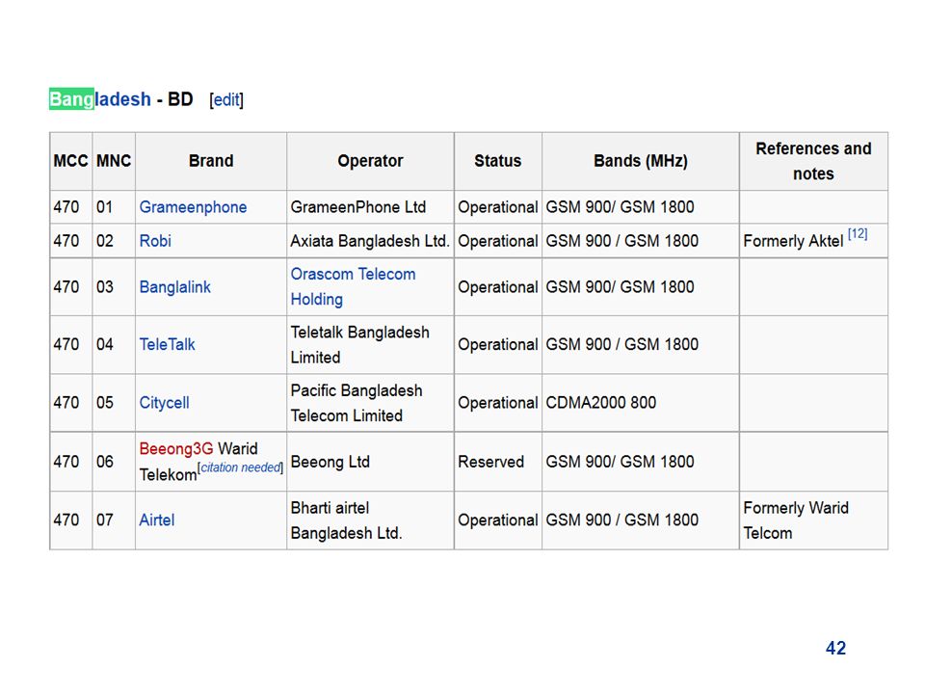Click the edit link beside BD
The image size is (925, 694).
click(x=226, y=99)
